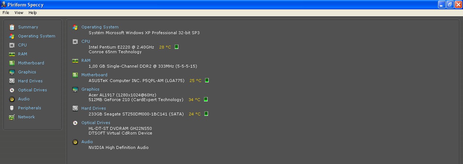Select Operating System in the sidebar

[x=37, y=36]
